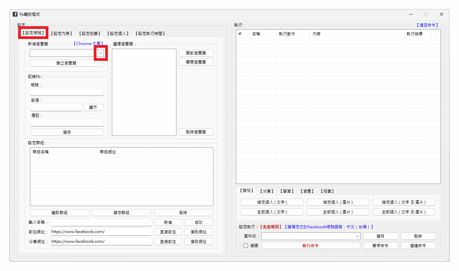Open the 【設定內容】 tab
Screen dimensions: 459x271
click(x=61, y=33)
